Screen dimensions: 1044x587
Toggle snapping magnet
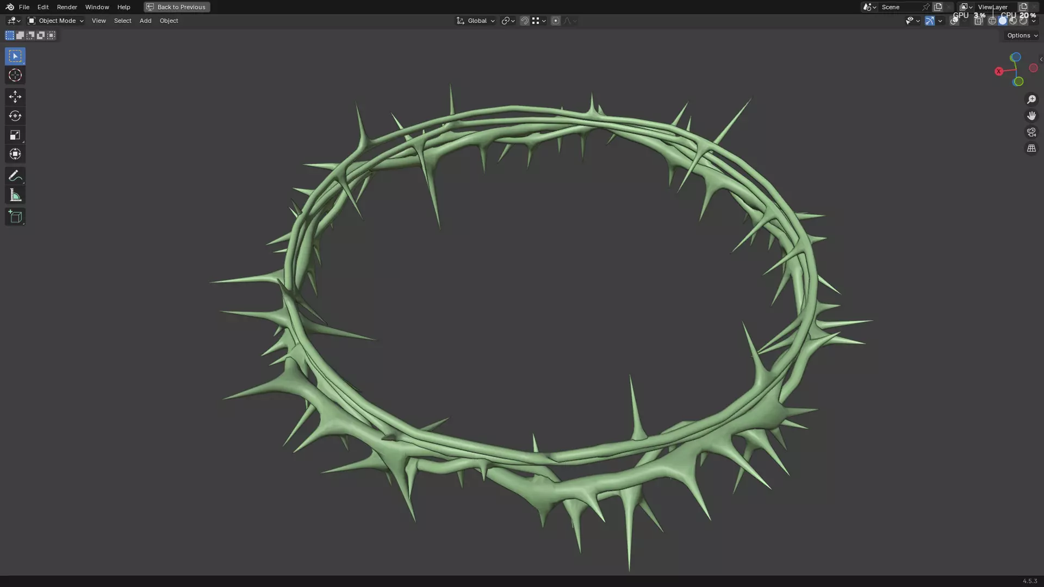point(525,21)
